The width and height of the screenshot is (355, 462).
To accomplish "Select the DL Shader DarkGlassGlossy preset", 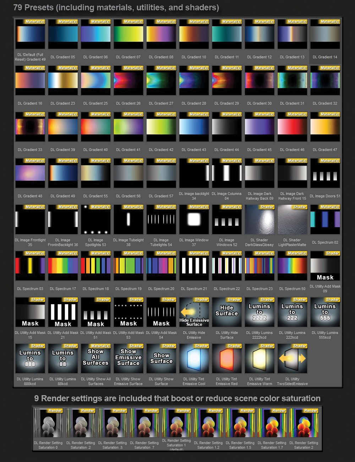I will coord(260,219).
